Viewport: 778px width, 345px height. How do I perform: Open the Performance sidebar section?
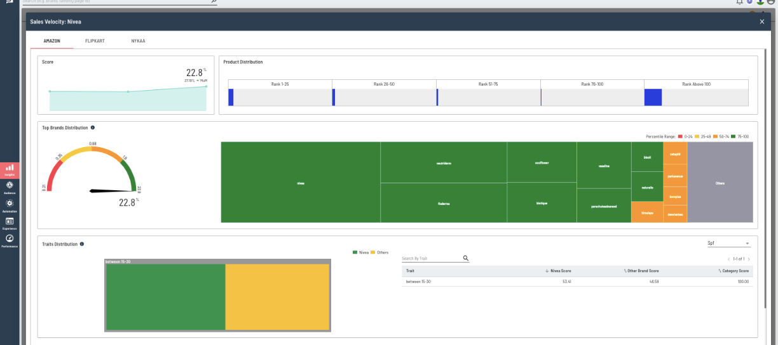[x=10, y=240]
